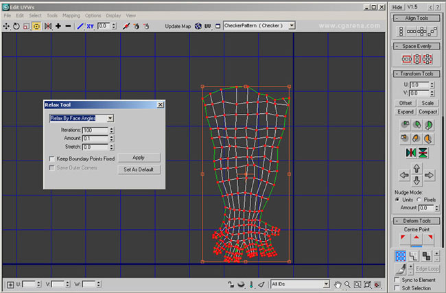Open the CheckerPattern map dropdown
This screenshot has width=446, height=293.
tap(292, 25)
